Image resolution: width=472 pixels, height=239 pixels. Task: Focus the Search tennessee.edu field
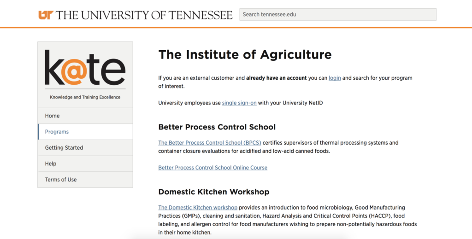338,14
